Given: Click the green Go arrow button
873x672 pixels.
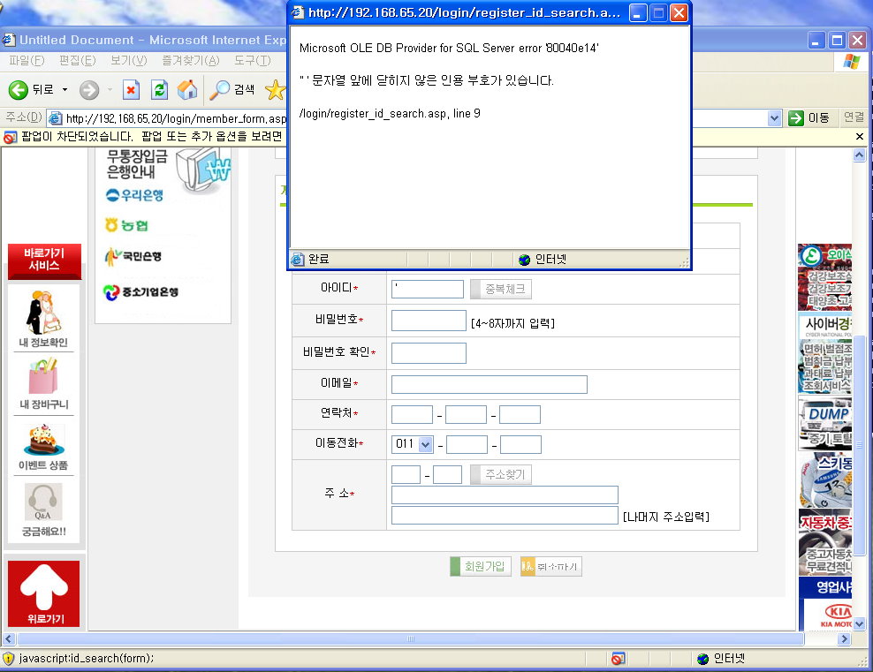Looking at the screenshot, I should coord(796,118).
